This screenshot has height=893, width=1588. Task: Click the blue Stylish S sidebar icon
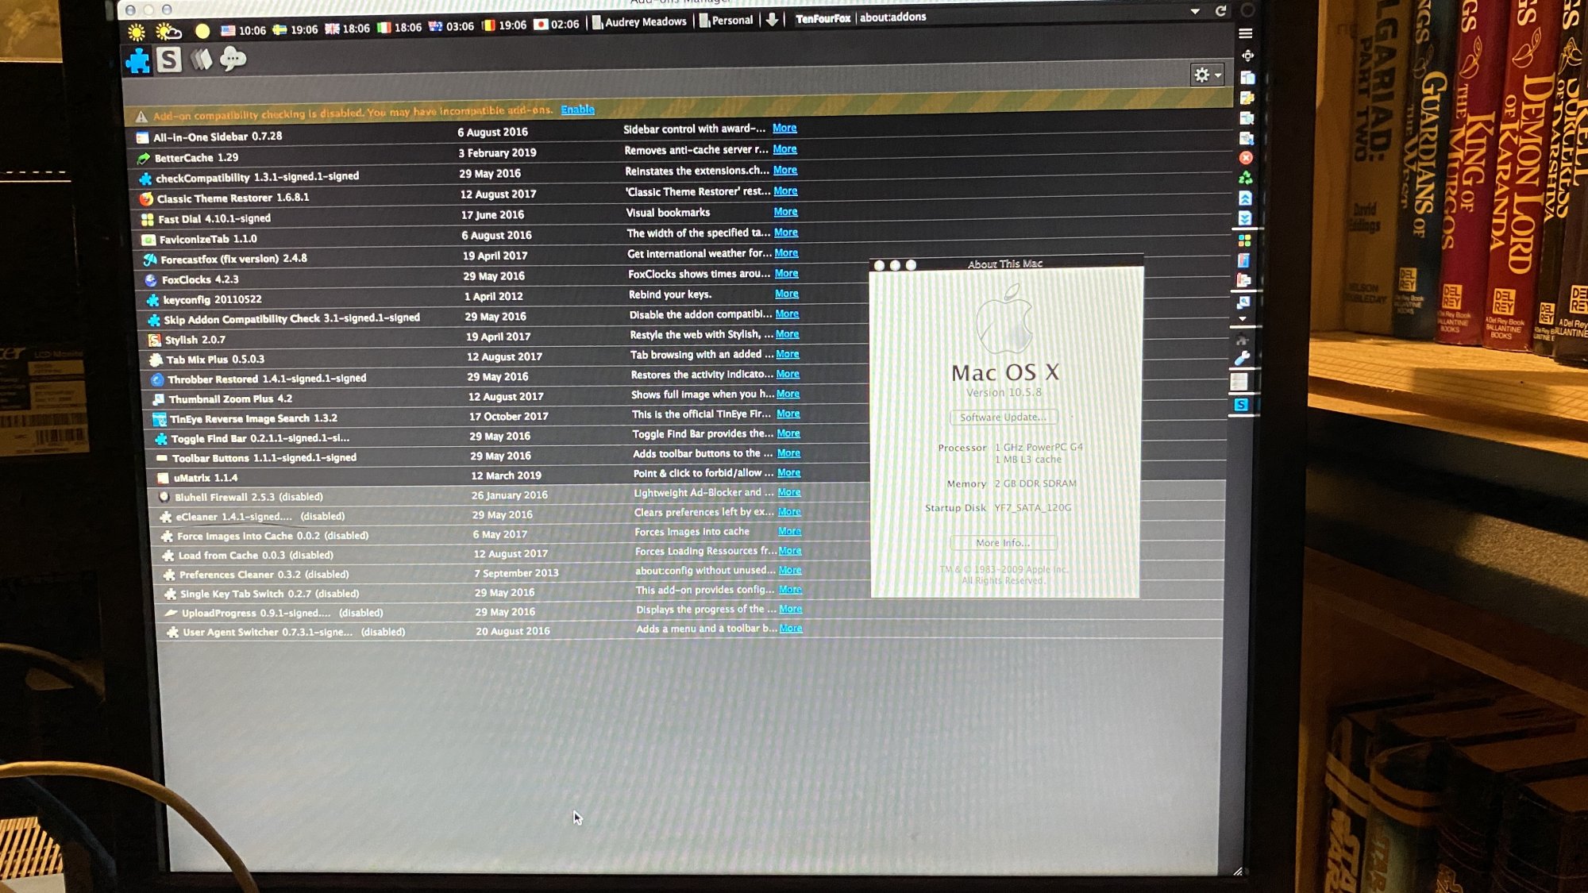pos(1240,405)
